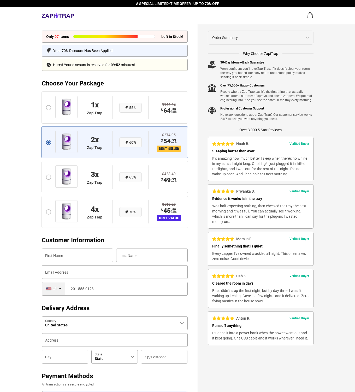The image size is (355, 392).
Task: Click the 1x ZapiTrap product thumbnail
Action: (66, 107)
